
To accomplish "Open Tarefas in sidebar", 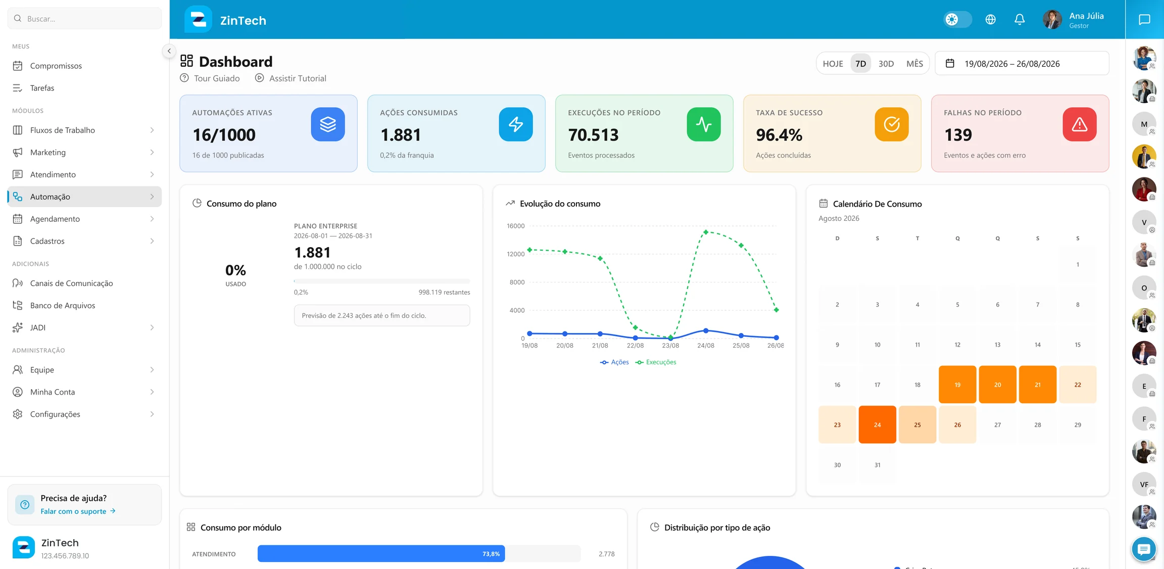I will [x=84, y=88].
